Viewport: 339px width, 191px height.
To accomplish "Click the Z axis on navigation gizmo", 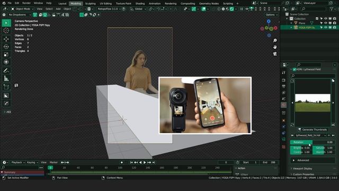I will 269,21.
